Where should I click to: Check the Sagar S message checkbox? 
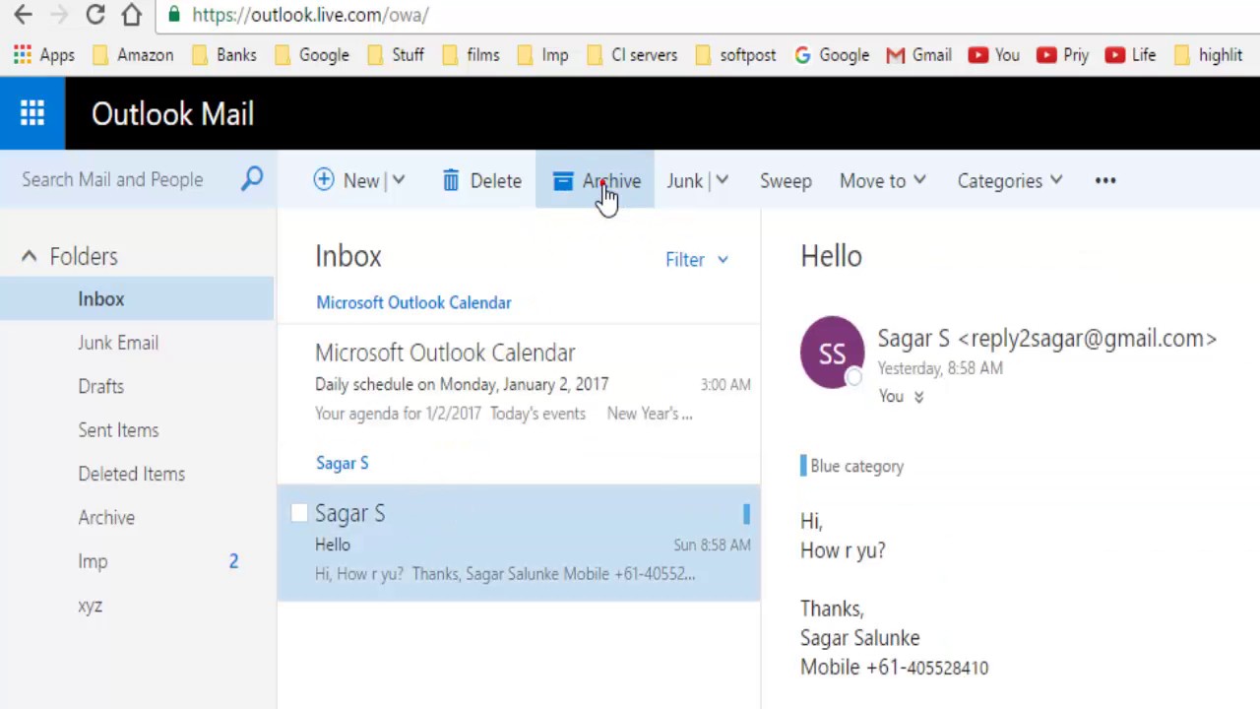(x=299, y=513)
